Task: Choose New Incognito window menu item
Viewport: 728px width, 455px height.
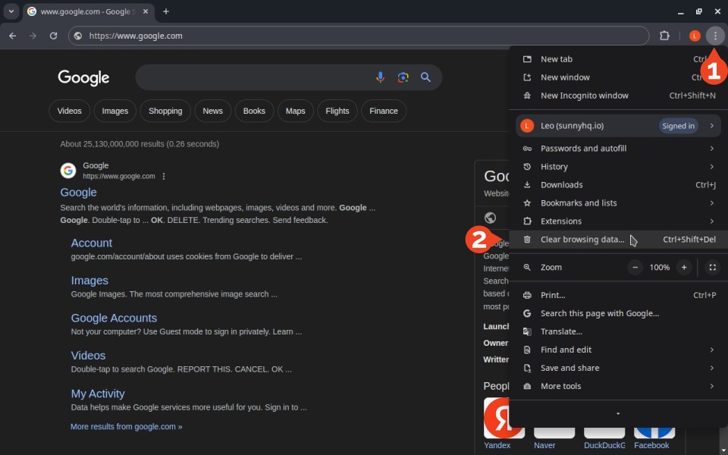Action: (584, 96)
